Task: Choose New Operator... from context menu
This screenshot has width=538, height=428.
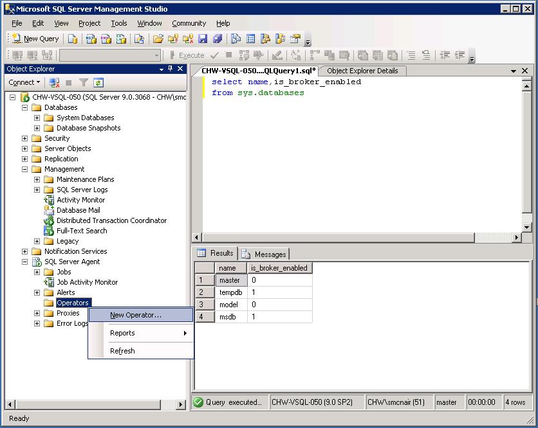Action: pos(141,315)
